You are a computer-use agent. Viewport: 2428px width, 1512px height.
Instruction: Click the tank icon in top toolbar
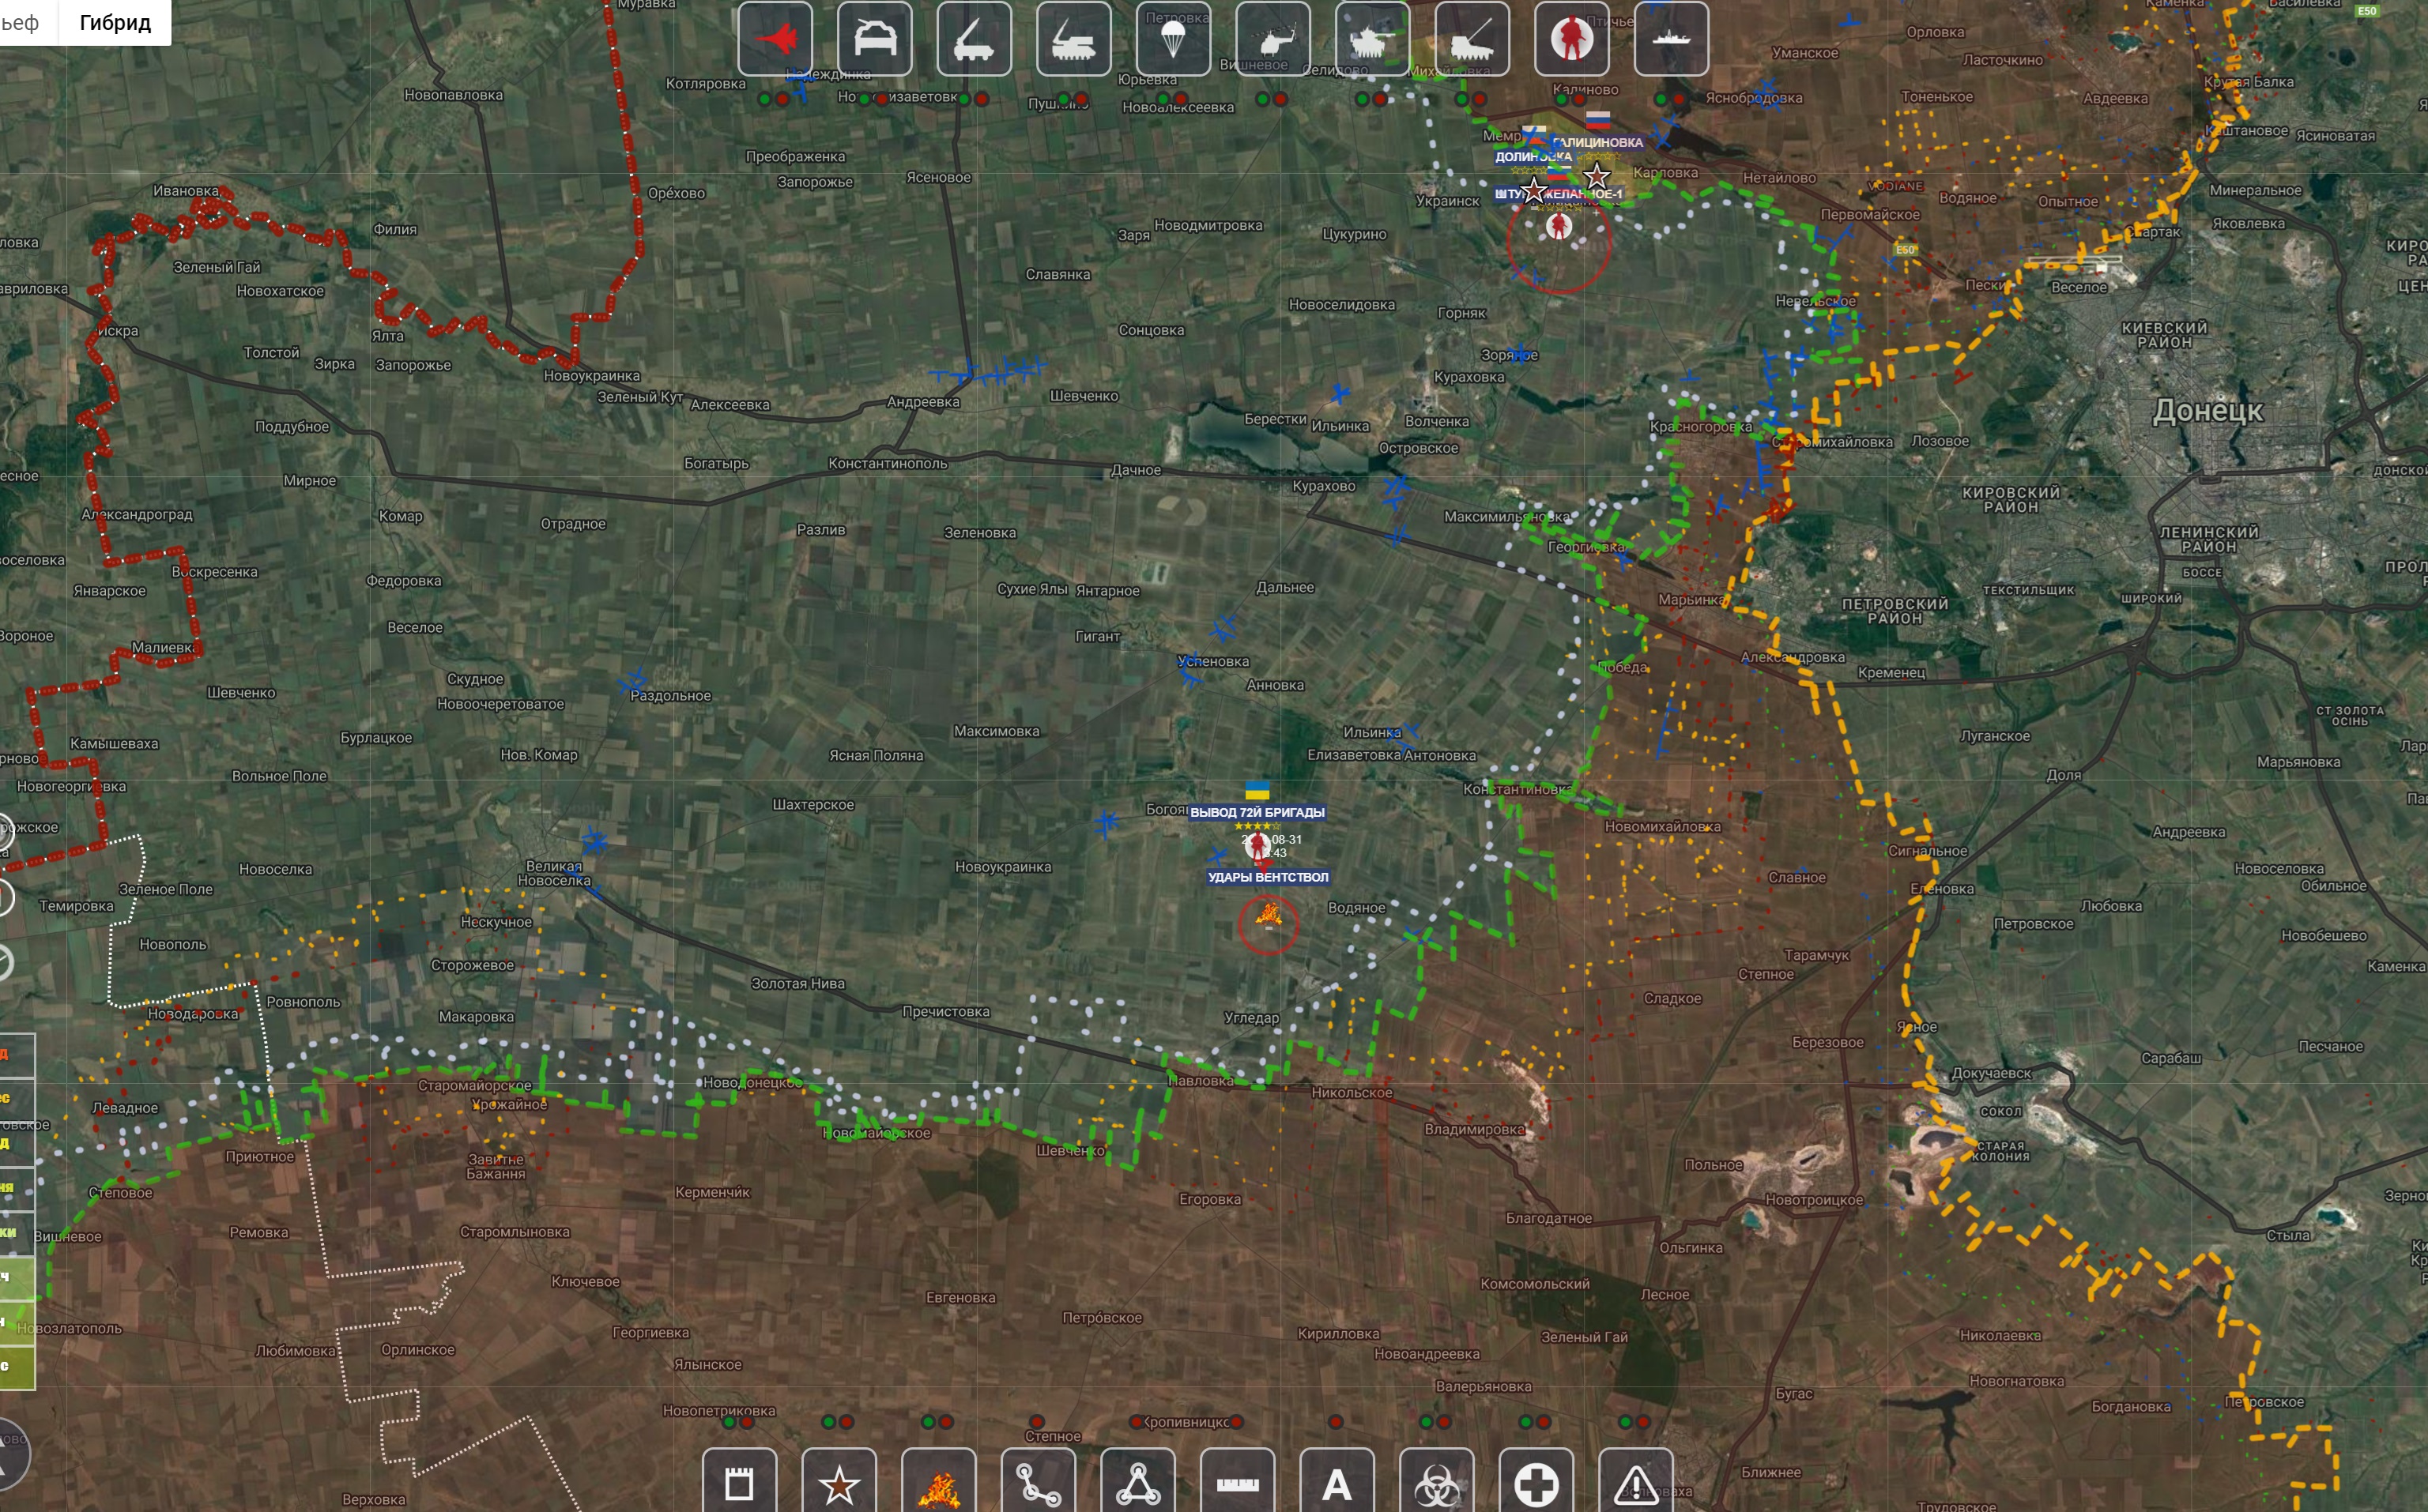[1373, 39]
